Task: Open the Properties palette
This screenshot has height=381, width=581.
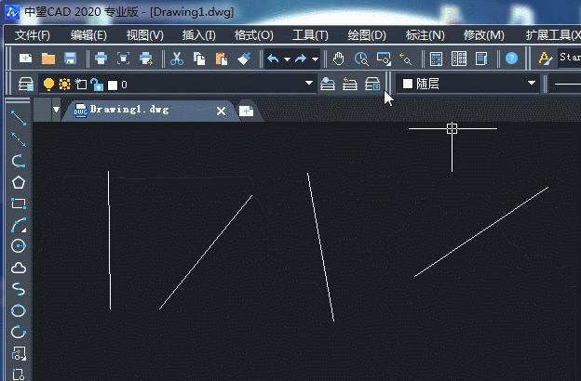Action: [481, 59]
